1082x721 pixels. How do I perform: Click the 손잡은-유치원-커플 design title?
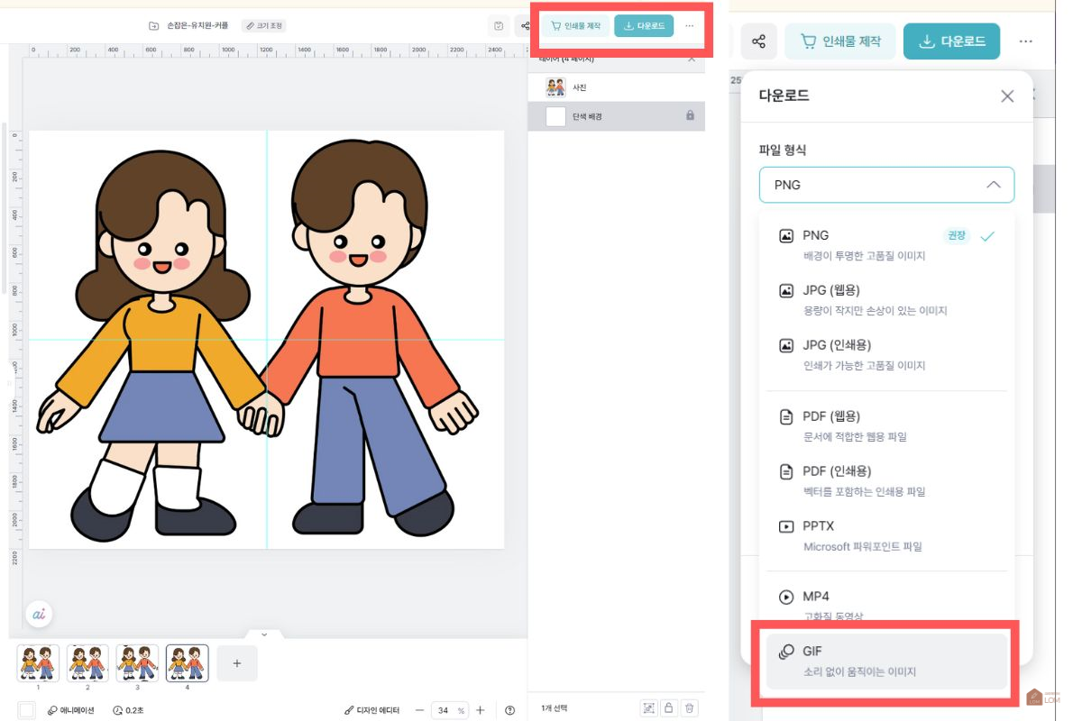pyautogui.click(x=197, y=26)
